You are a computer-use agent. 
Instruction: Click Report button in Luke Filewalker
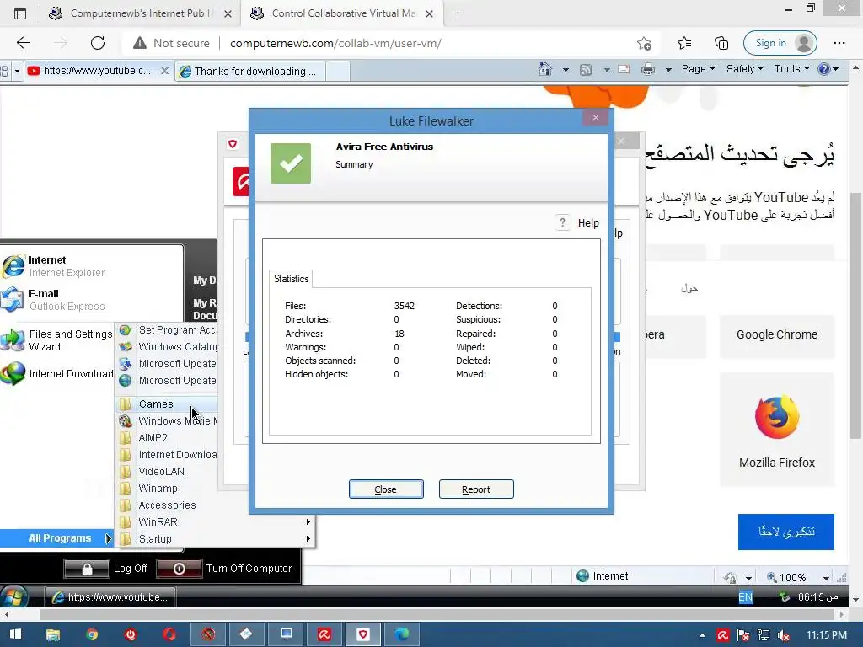click(x=476, y=489)
